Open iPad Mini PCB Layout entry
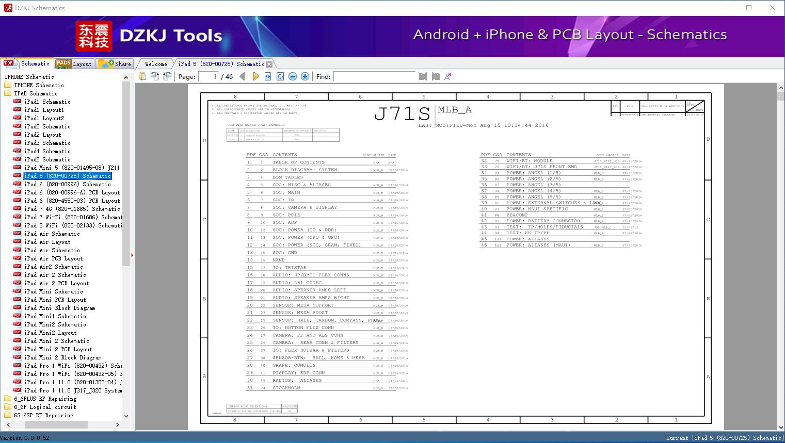 [55, 300]
